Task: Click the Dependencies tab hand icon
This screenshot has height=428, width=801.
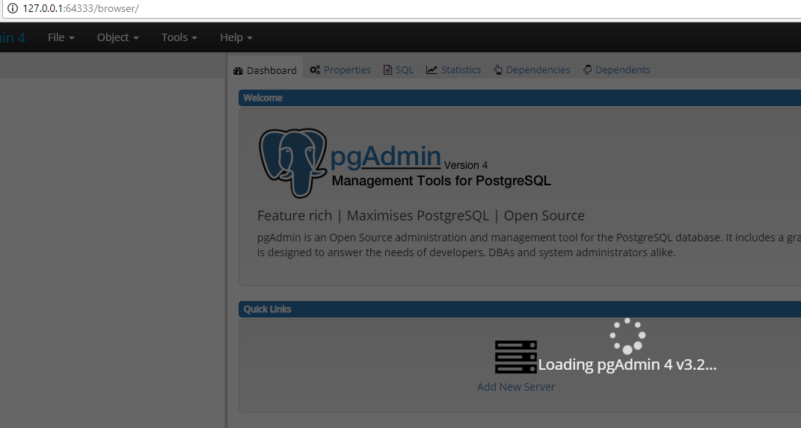Action: point(498,70)
